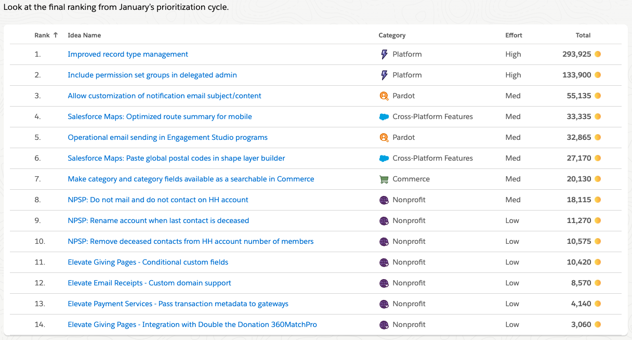Click the Platform icon in the permission set groups row
632x340 pixels.
384,75
